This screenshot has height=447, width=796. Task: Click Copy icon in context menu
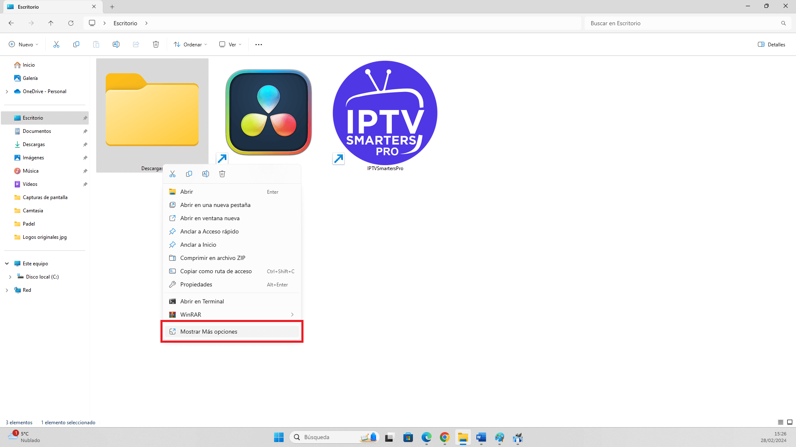pos(189,174)
